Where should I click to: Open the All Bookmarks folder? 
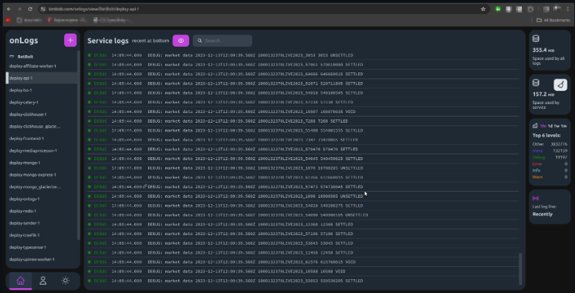552,20
